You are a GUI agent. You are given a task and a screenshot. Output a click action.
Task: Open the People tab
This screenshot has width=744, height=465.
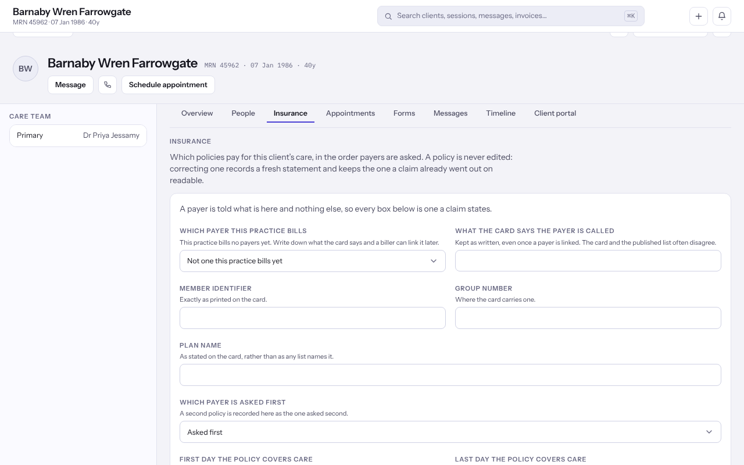coord(243,113)
